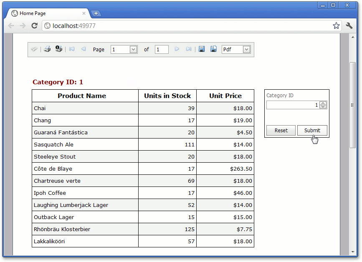
Task: Go to the previous report page
Action: (83, 49)
